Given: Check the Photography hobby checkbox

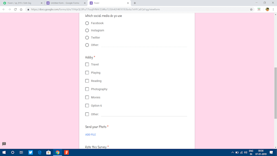Looking at the screenshot, I should 87,89.
